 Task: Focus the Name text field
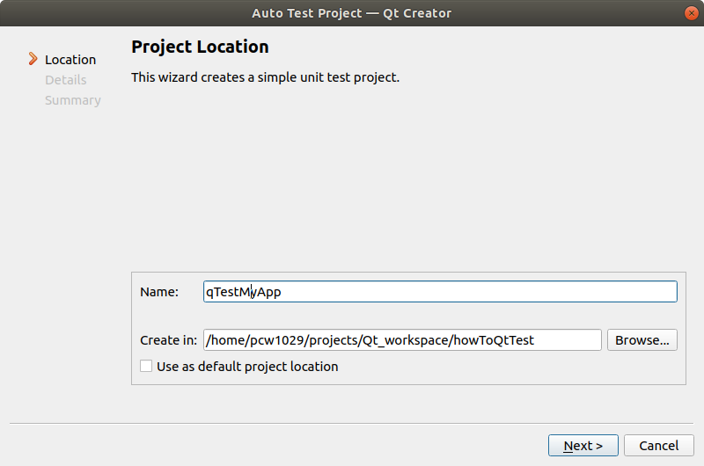[440, 292]
